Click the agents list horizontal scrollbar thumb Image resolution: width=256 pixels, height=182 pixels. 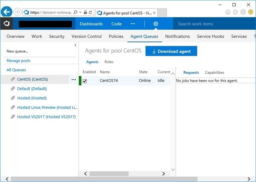coord(109,174)
